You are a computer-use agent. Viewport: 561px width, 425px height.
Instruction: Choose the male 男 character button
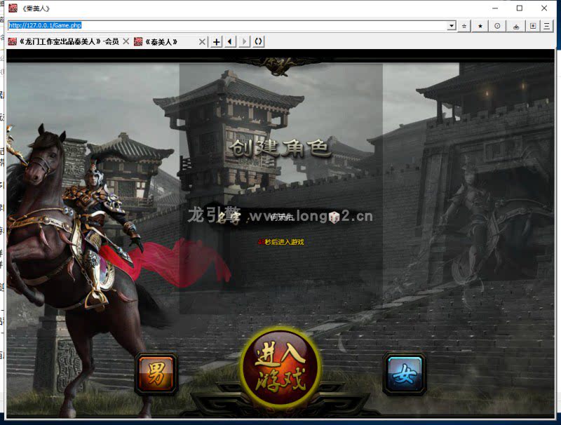[x=156, y=374]
